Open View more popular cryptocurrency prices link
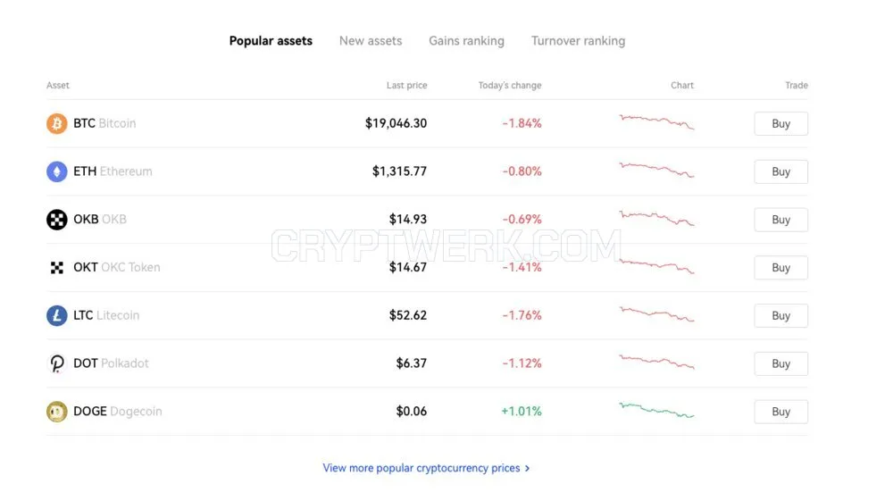The height and width of the screenshot is (492, 893). pos(421,468)
